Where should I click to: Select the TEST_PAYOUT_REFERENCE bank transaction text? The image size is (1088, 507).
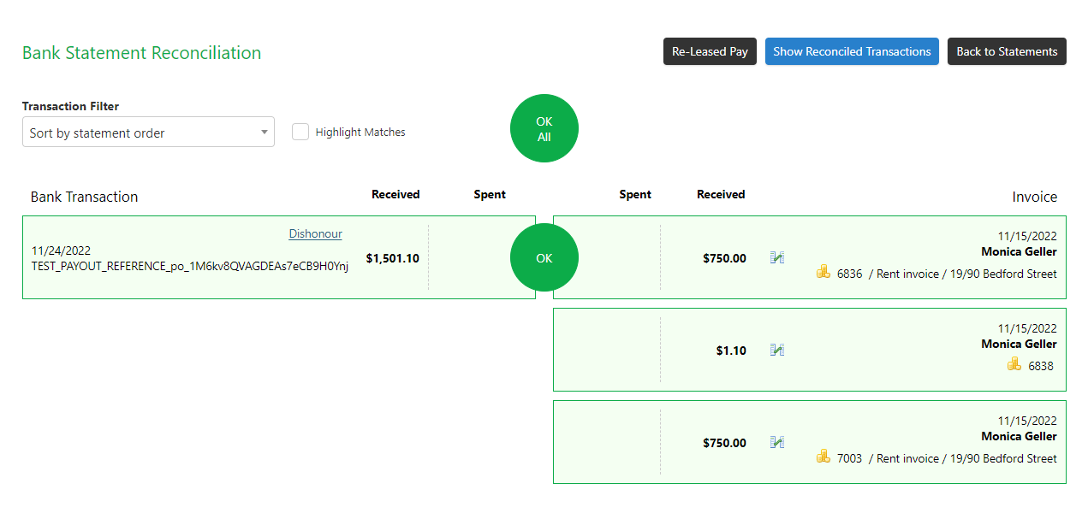click(x=190, y=266)
